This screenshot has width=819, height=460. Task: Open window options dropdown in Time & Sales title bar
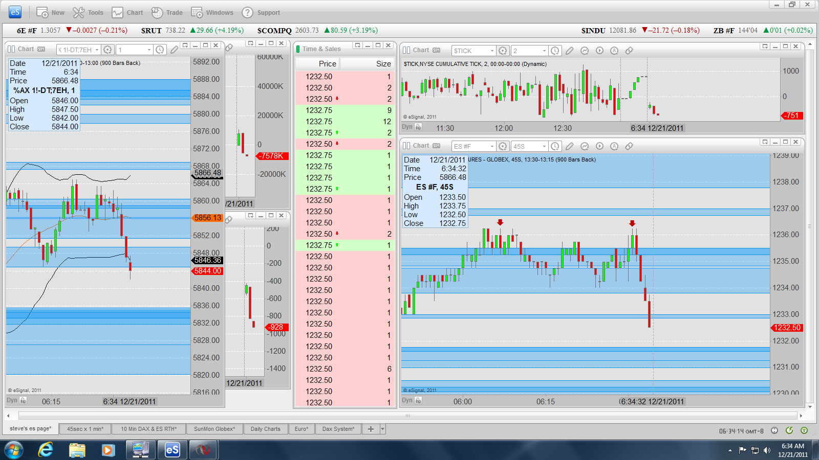[358, 45]
